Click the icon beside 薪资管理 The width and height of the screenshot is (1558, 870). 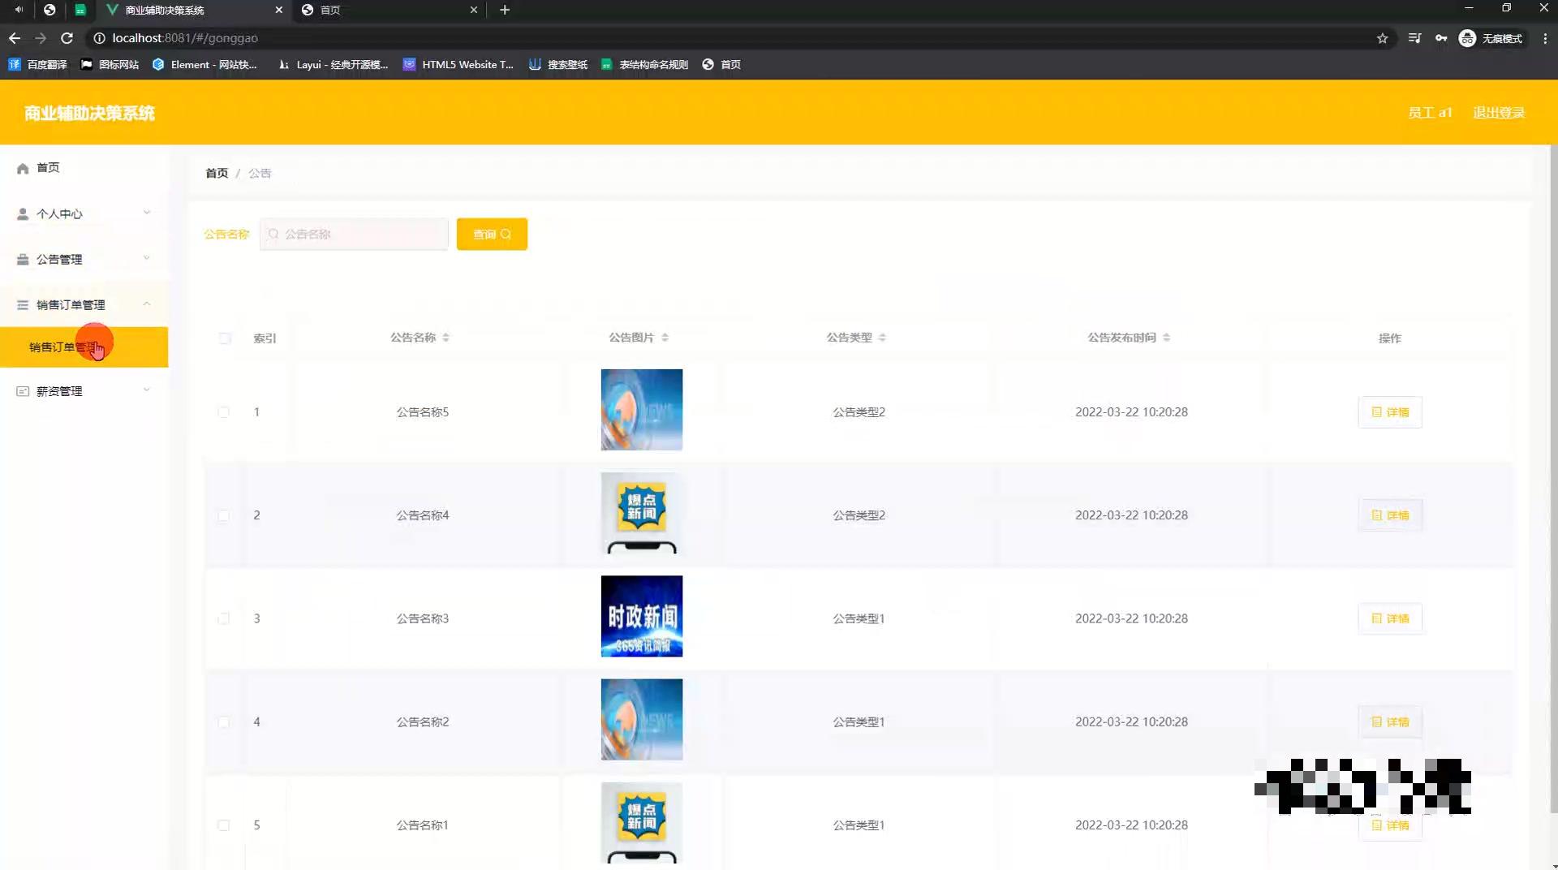click(x=23, y=391)
